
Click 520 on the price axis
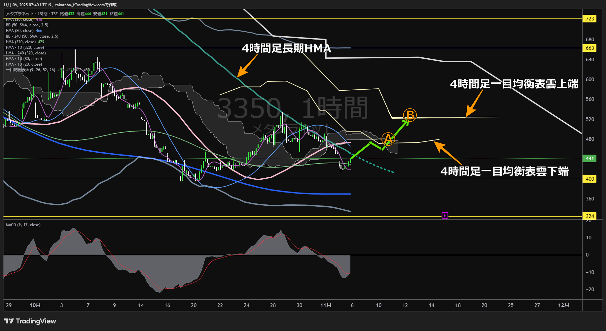pyautogui.click(x=590, y=119)
